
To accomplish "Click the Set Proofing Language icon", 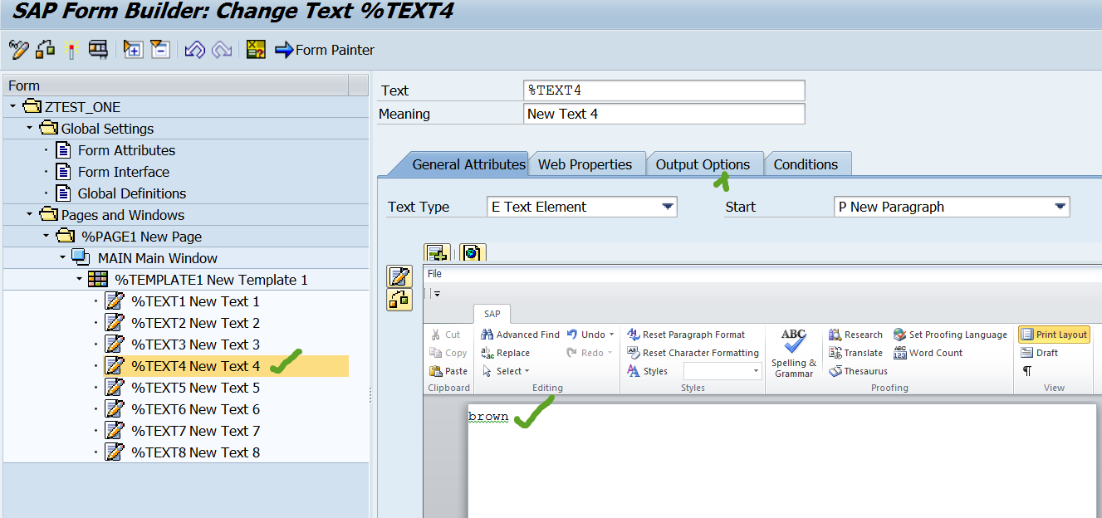I will point(950,334).
